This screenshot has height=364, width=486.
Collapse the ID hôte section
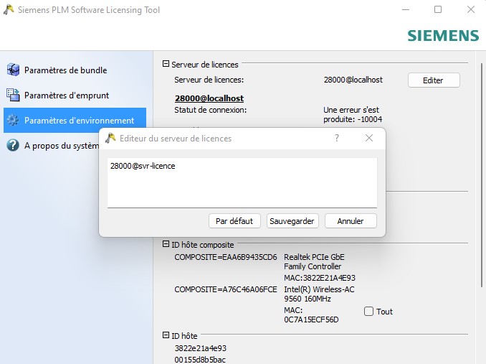click(x=166, y=335)
